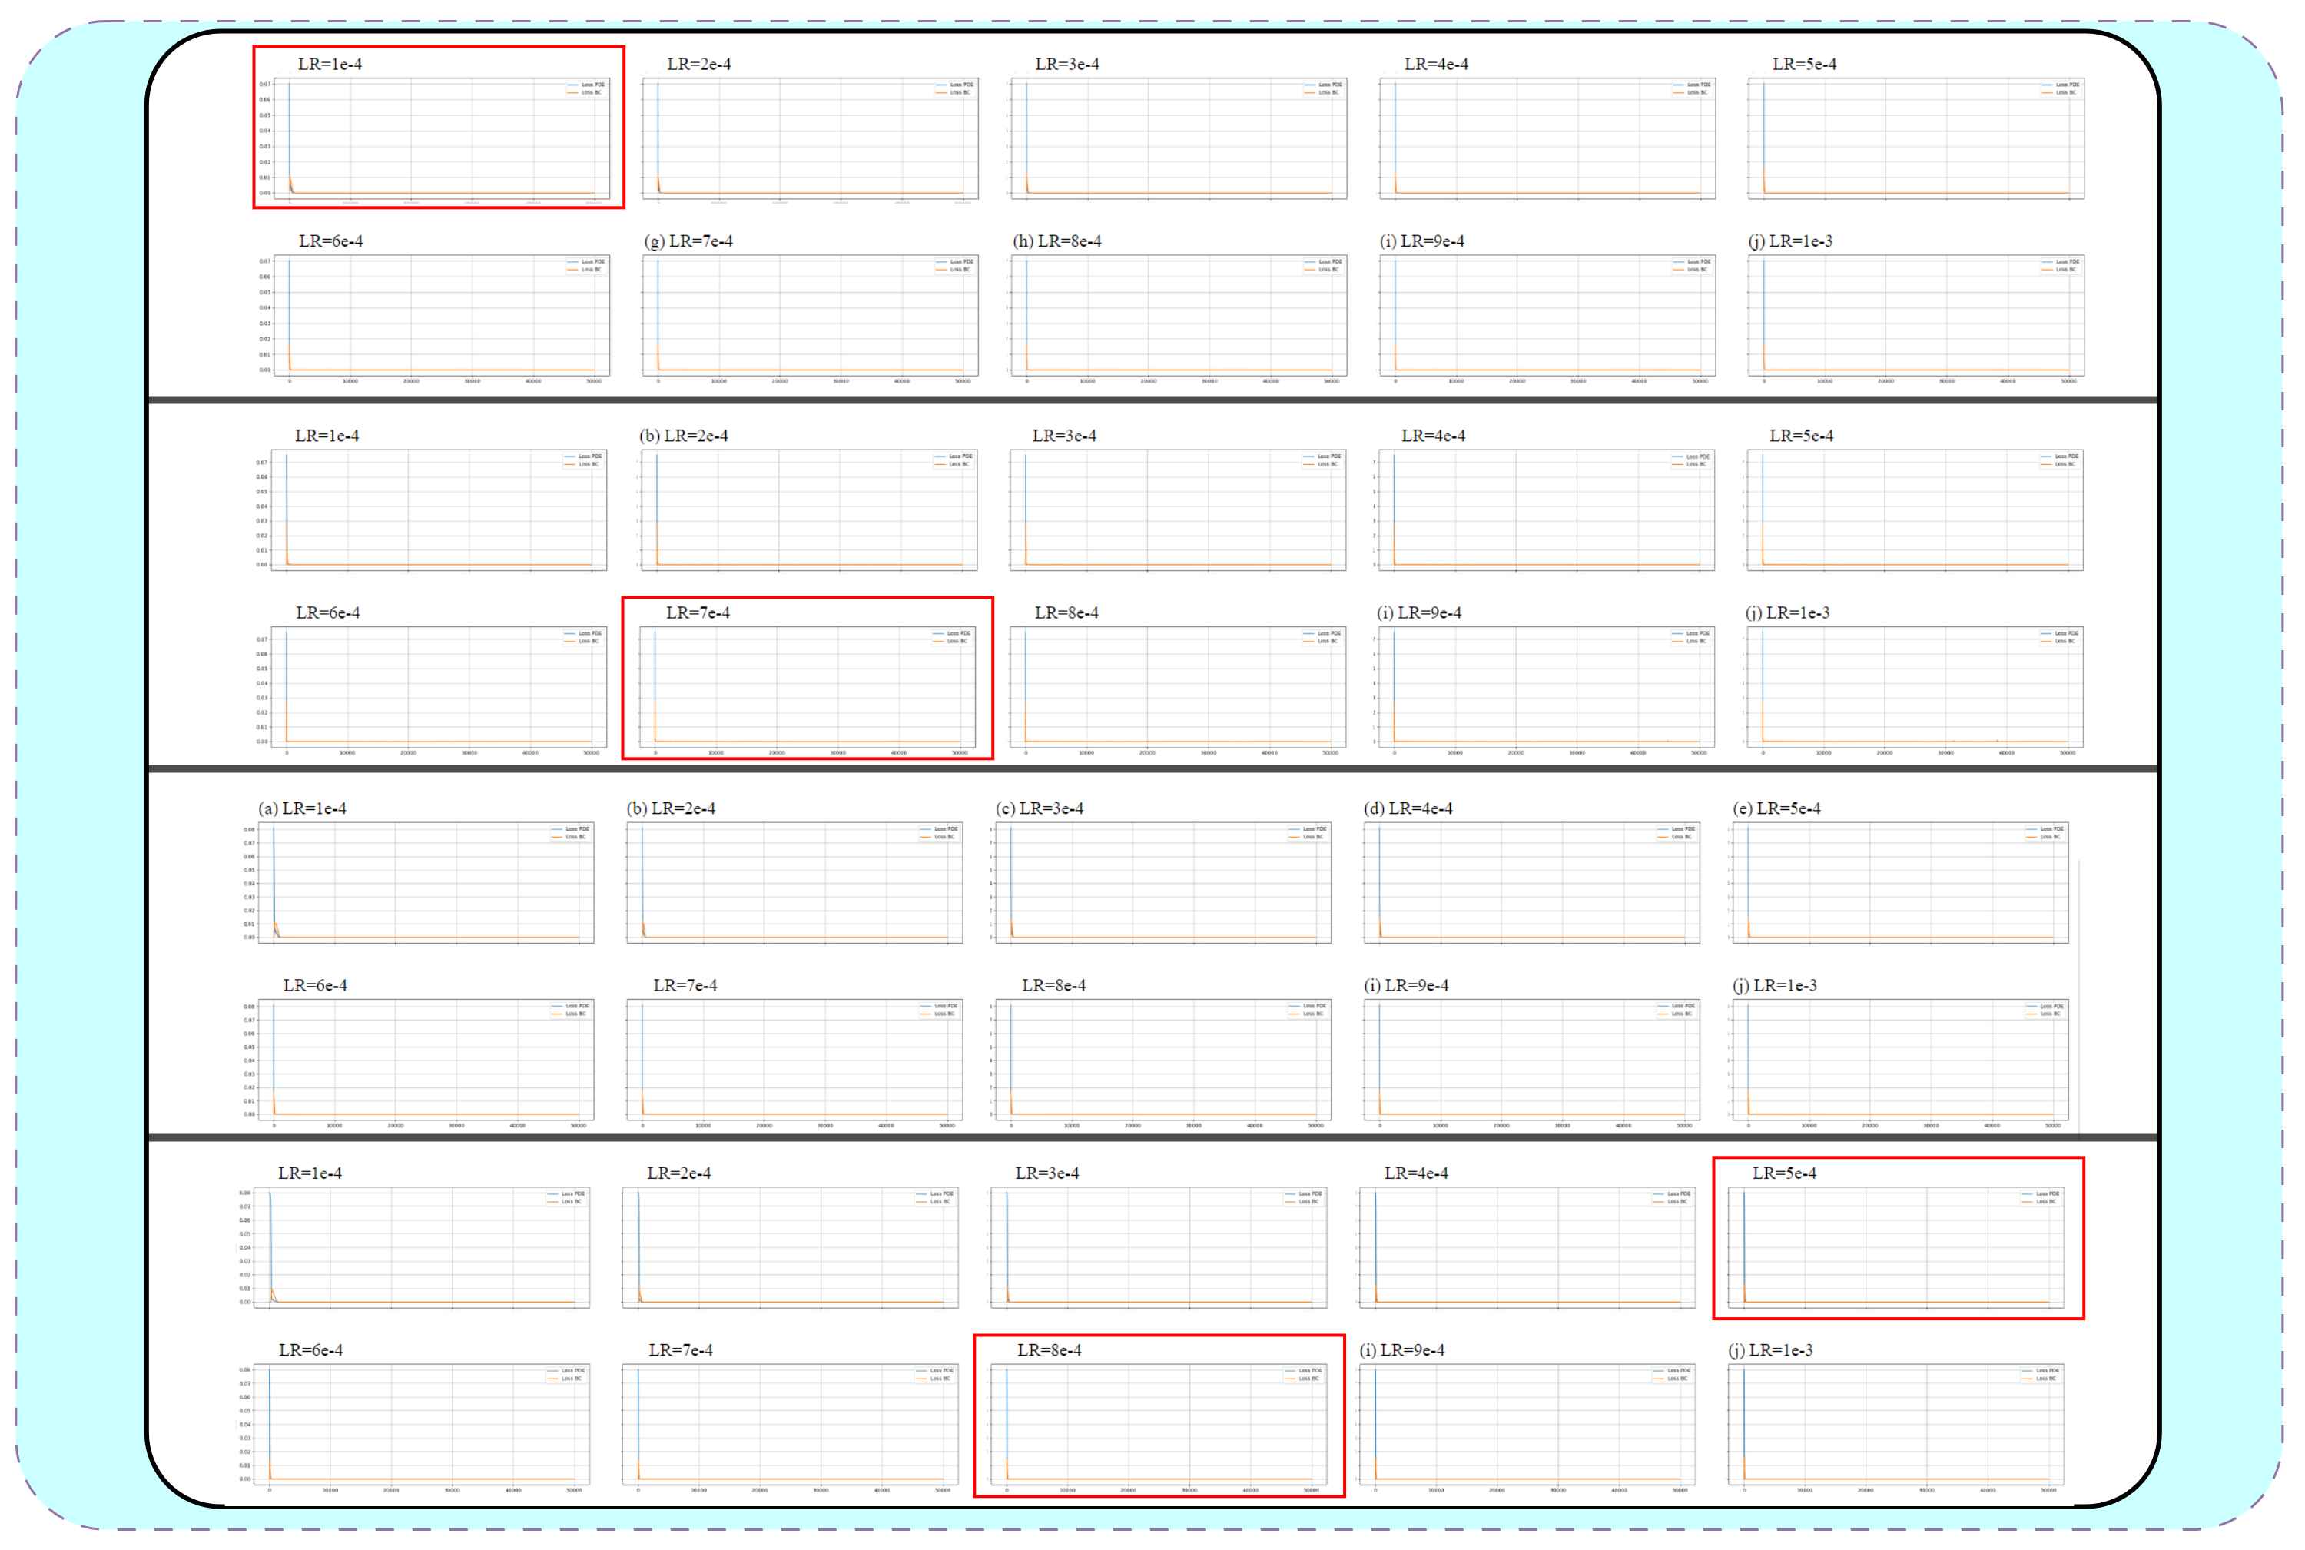This screenshot has height=1550, width=2305.
Task: Select the "(a) LR=1e-4" caption text
Action: [x=303, y=808]
